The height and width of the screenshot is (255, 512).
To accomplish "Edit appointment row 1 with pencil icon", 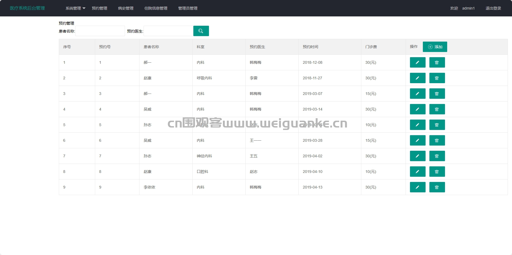I will click(x=417, y=62).
